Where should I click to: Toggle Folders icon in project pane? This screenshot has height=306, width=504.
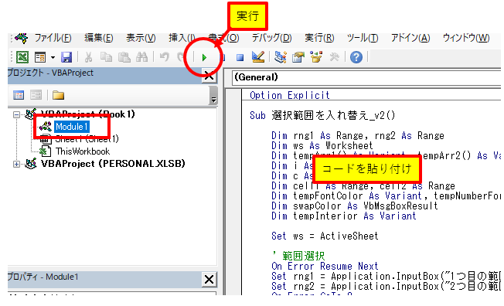(x=58, y=95)
